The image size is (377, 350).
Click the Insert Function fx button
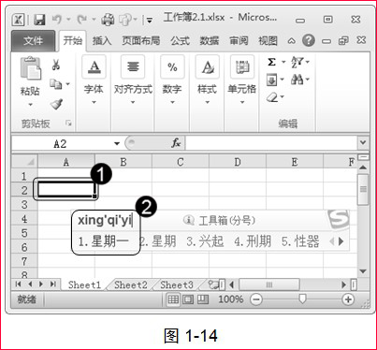tap(176, 143)
